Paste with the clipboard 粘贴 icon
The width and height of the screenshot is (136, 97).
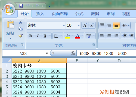pos(11,25)
